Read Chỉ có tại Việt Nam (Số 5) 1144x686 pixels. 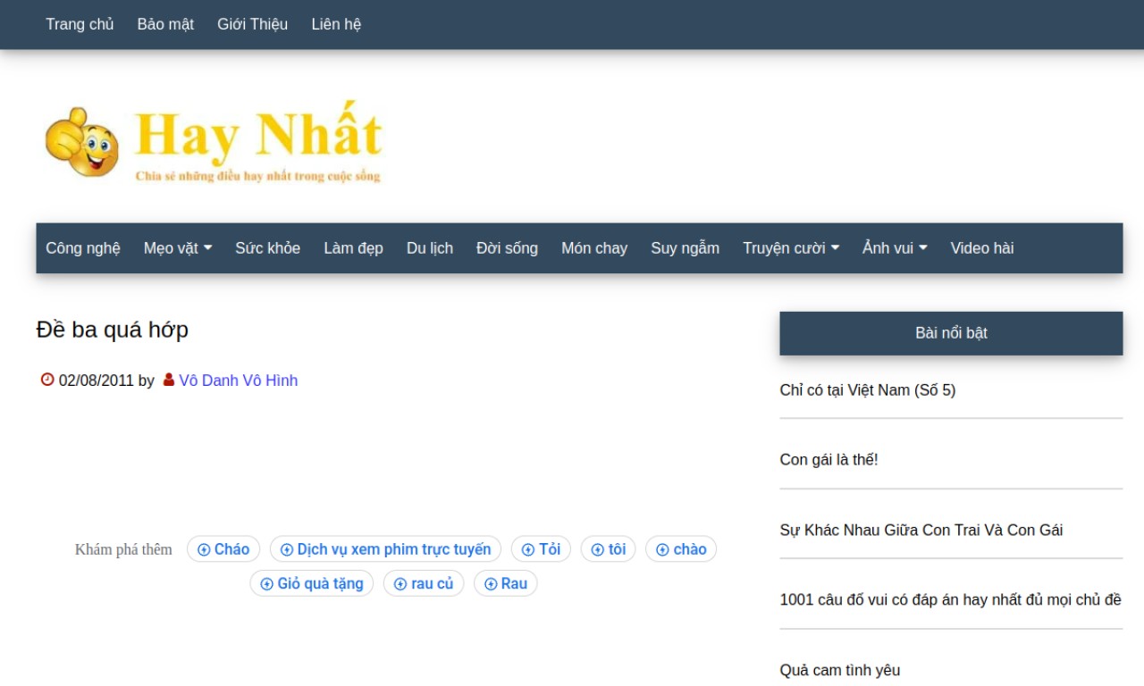(867, 390)
